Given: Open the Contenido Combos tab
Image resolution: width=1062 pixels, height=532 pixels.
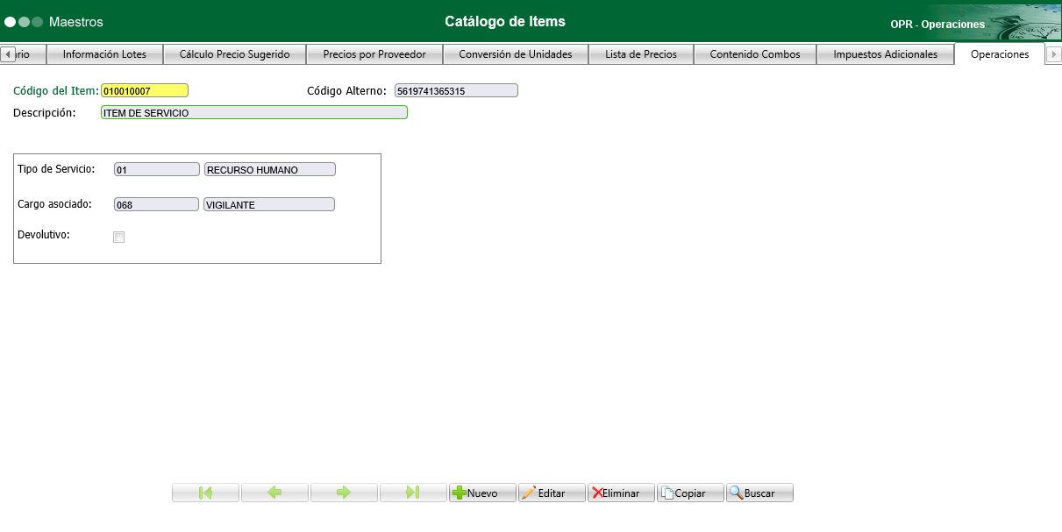Looking at the screenshot, I should [755, 54].
